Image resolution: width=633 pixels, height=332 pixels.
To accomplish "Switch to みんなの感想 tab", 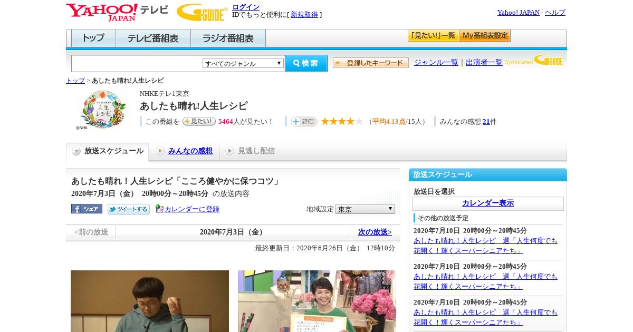I will [x=190, y=151].
